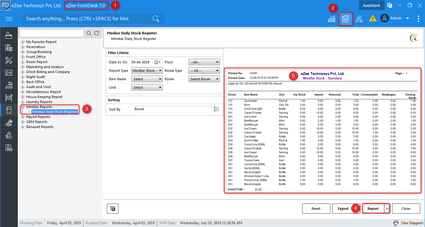This screenshot has height=227, width=425.
Task: Click the Export button
Action: click(343, 209)
